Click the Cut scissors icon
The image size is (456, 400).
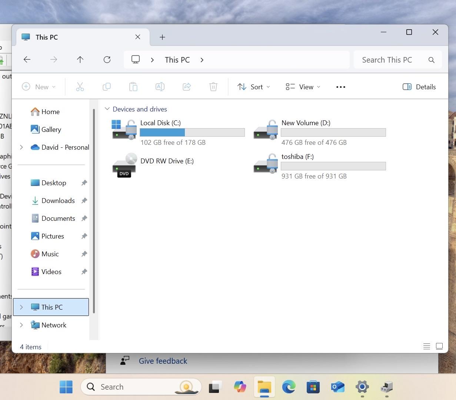pos(80,87)
